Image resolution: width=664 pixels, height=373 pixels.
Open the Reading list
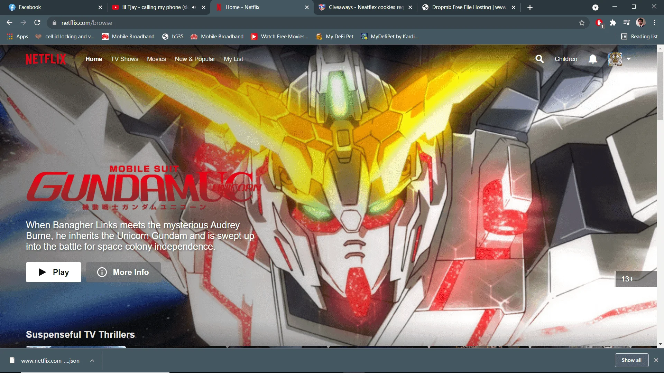[639, 37]
